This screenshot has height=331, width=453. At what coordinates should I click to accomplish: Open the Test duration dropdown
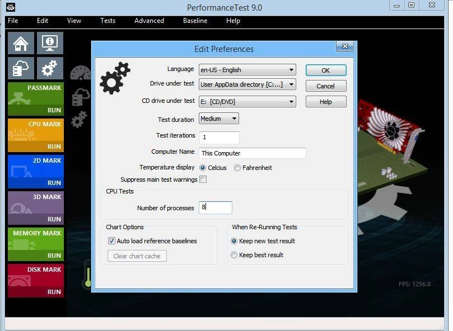(x=219, y=119)
